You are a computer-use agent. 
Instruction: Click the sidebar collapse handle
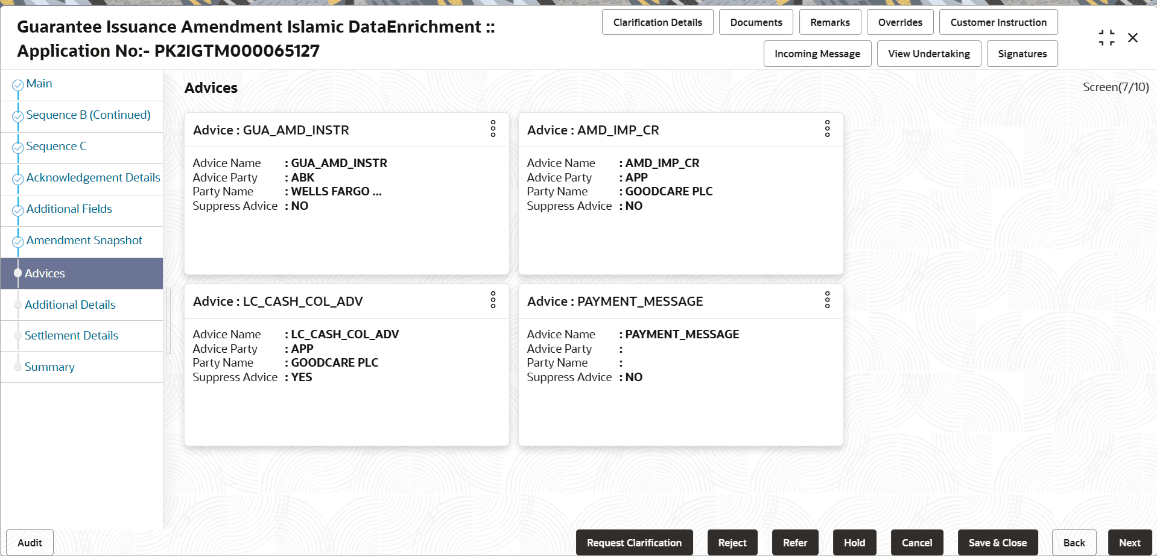[x=168, y=320]
